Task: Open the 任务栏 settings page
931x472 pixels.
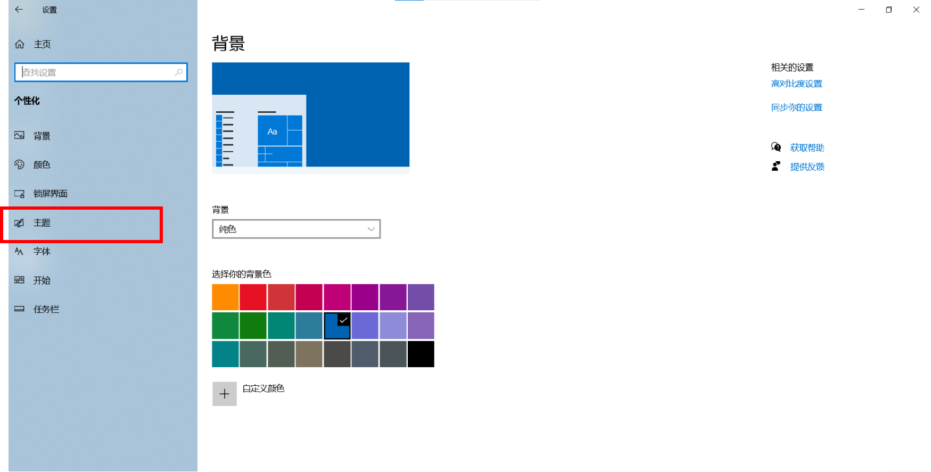Action: point(46,309)
